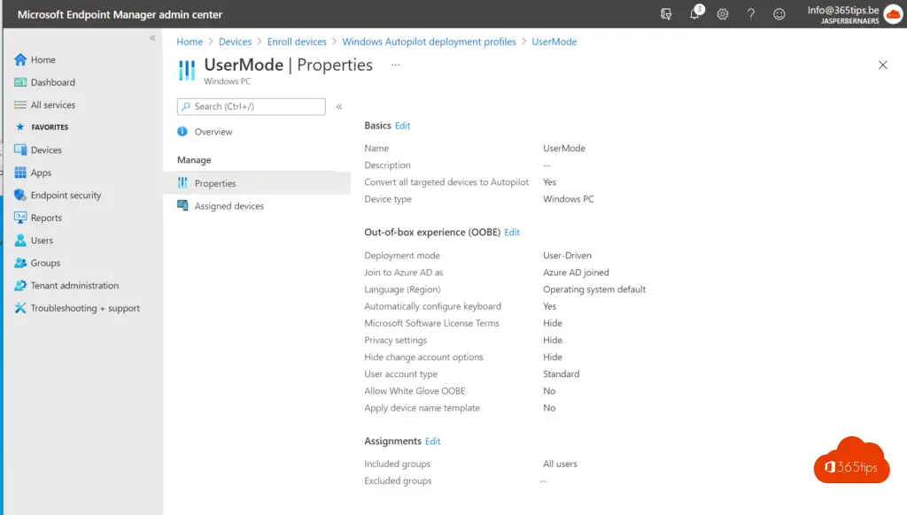Click the Properties menu icon
Screen dimensions: 907x515
[182, 182]
